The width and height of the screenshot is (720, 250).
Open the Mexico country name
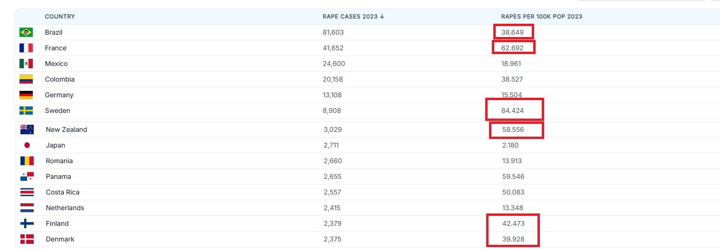[x=57, y=64]
